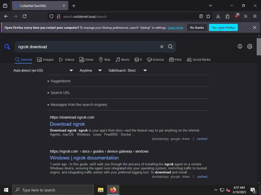
Task: View site security lock information
Action: pos(58,17)
